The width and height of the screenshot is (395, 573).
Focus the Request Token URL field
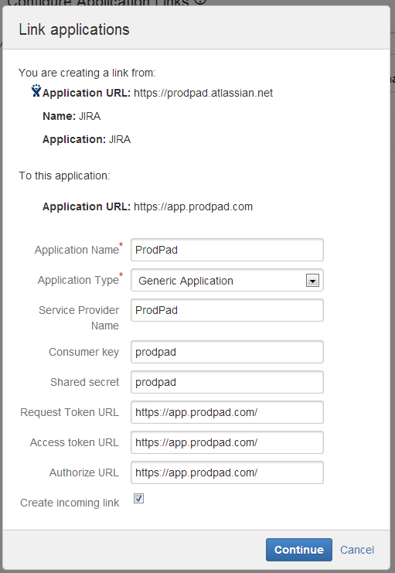coord(227,412)
